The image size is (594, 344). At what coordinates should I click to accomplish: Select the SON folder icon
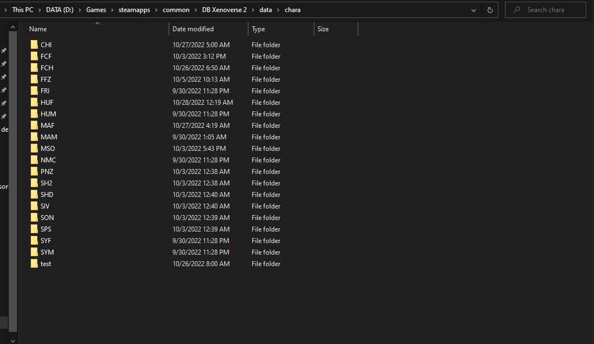(x=34, y=218)
